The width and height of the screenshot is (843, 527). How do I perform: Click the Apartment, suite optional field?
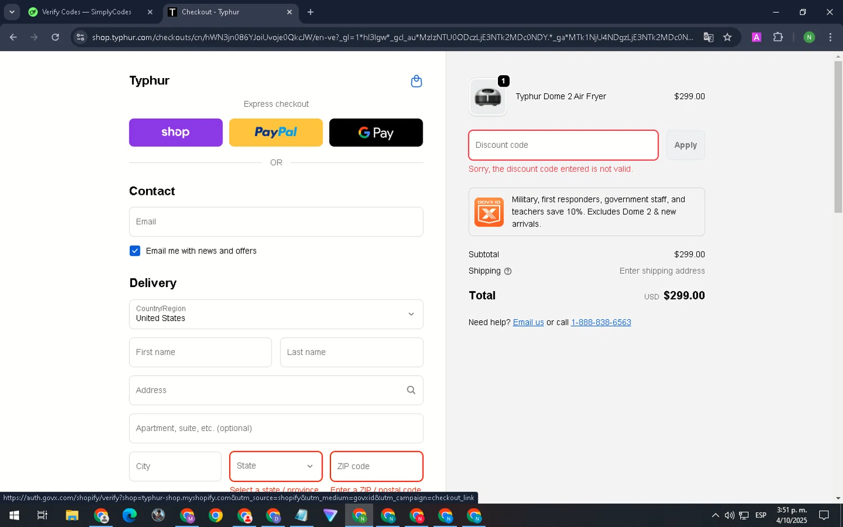tap(276, 429)
